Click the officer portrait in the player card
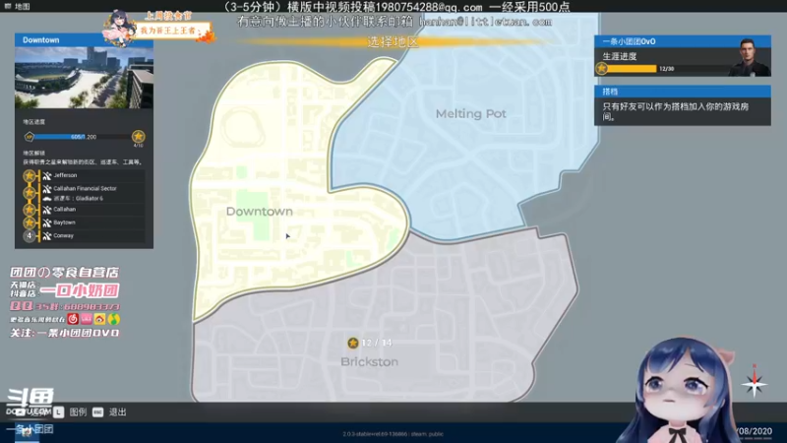The height and width of the screenshot is (443, 787). (749, 57)
